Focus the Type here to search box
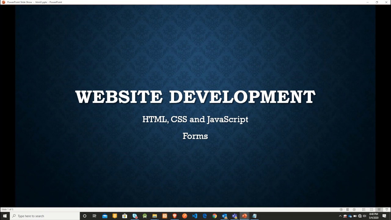 (x=45, y=216)
